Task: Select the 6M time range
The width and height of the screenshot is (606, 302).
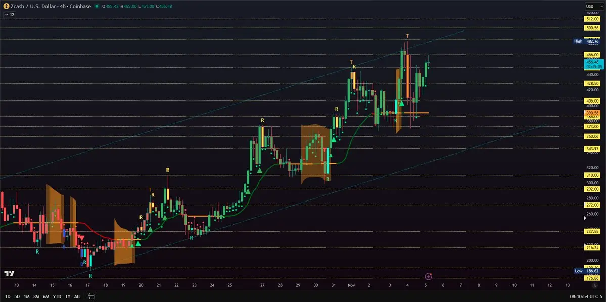Action: point(46,296)
